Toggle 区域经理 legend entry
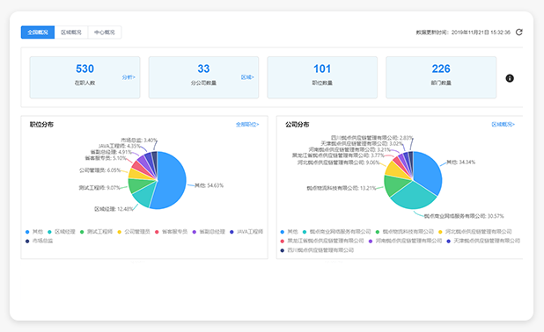 pos(62,232)
